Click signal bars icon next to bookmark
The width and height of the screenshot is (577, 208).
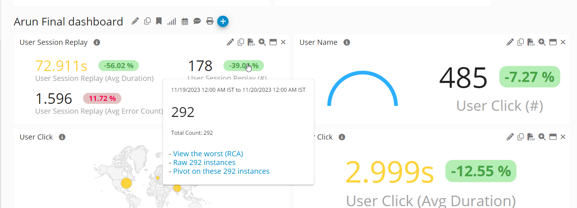click(x=172, y=21)
